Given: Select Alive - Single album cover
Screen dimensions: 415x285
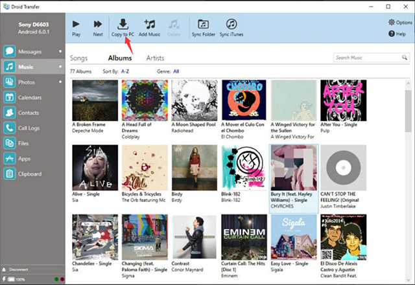Looking at the screenshot, I should 95,168.
